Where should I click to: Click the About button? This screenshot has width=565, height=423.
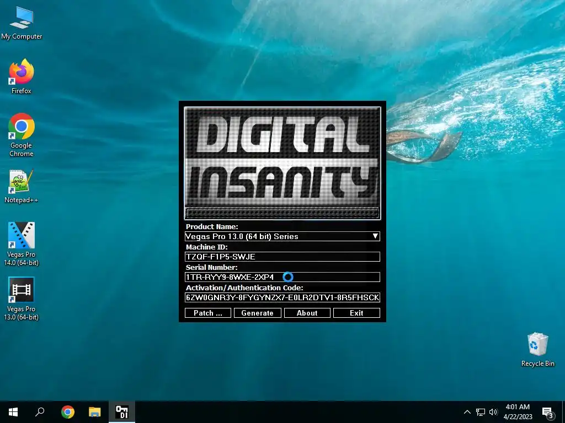[307, 313]
